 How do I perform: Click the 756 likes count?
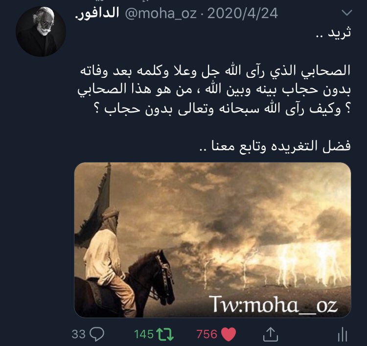pyautogui.click(x=207, y=334)
